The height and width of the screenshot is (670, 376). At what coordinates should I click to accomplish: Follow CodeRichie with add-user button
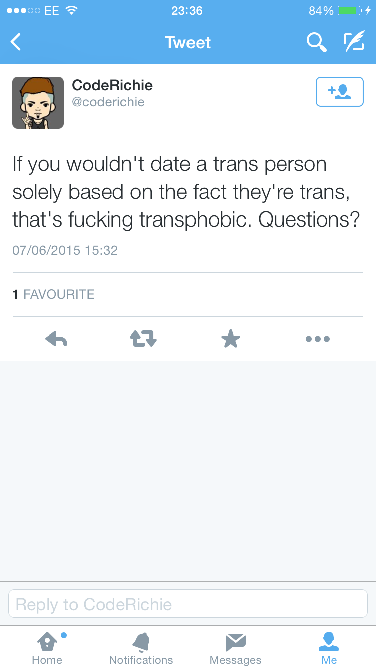pos(339,92)
